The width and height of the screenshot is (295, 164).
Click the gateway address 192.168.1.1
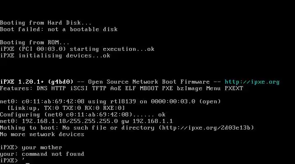(x=152, y=121)
